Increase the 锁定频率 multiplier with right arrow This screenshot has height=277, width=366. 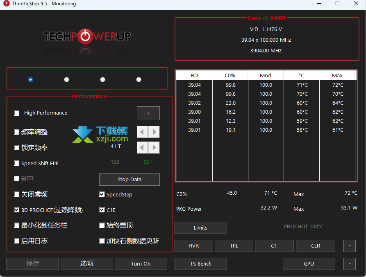[154, 147]
